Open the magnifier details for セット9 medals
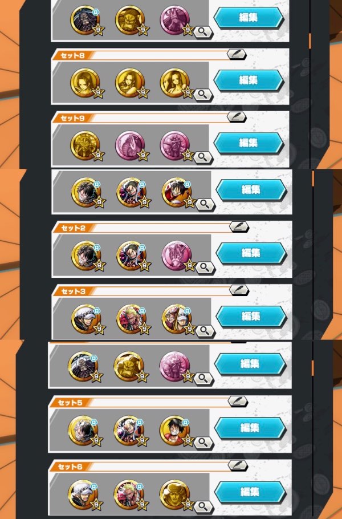The width and height of the screenshot is (342, 519). [x=203, y=157]
